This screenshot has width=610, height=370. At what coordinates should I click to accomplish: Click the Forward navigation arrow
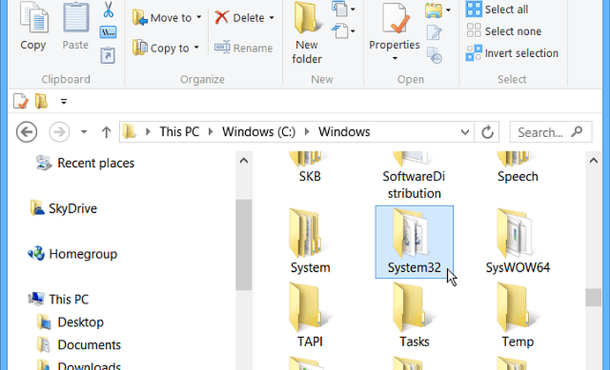59,132
